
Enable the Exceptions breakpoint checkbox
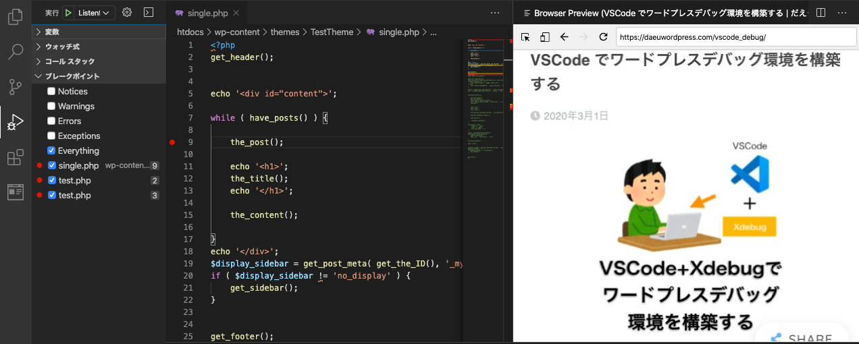point(51,136)
